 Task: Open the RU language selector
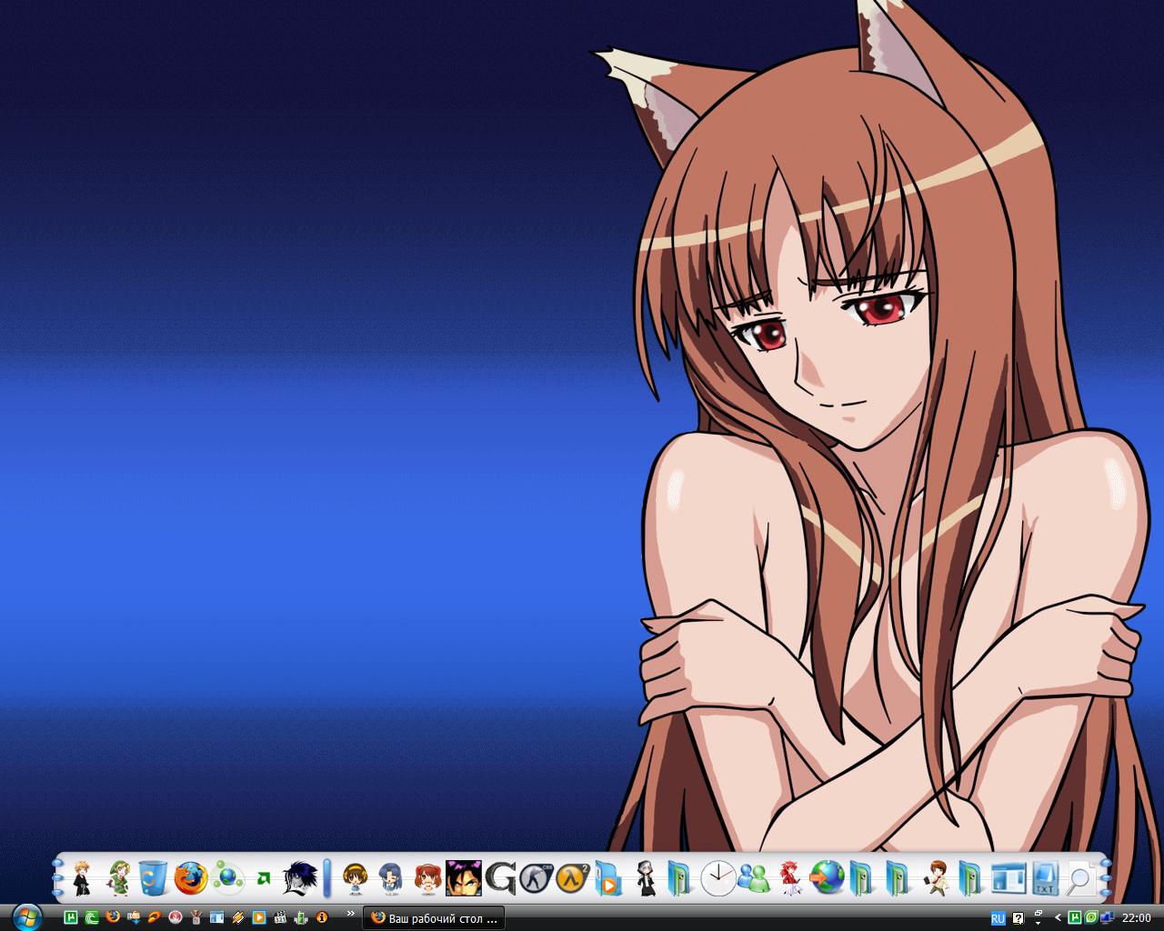coord(998,918)
